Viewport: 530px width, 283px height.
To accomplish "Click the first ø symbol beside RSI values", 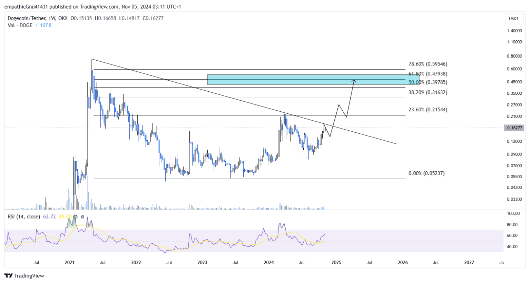I will pos(76,217).
